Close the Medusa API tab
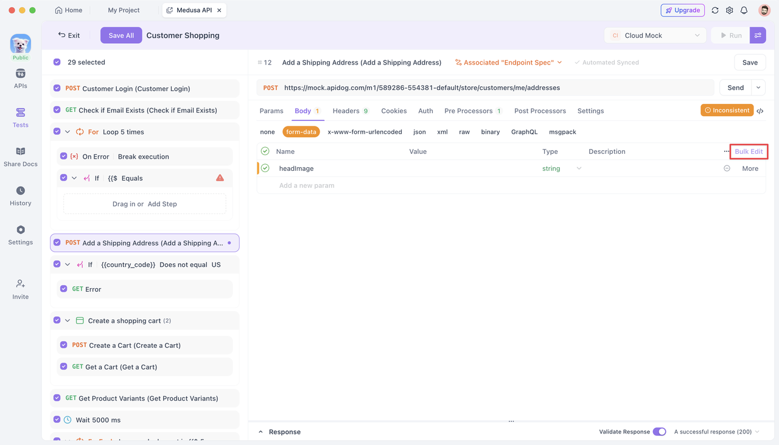The image size is (779, 445). (219, 10)
